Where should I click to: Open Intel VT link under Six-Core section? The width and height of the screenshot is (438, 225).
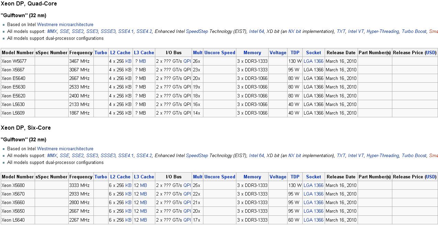click(356, 156)
